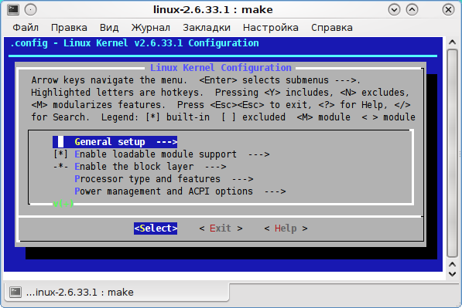Click the Help button

286,228
